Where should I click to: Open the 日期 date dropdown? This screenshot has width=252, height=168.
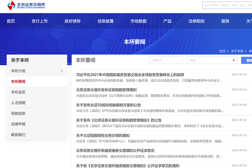coord(212,60)
